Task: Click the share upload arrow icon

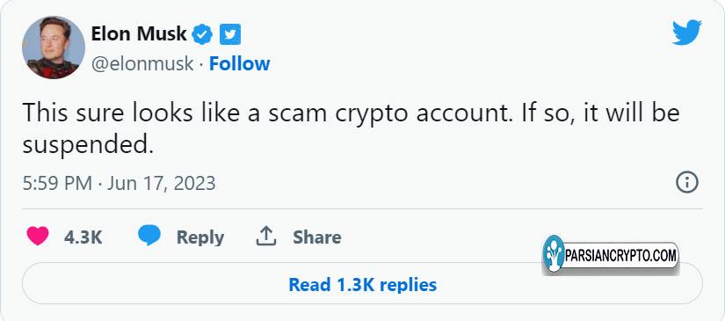Action: point(266,237)
